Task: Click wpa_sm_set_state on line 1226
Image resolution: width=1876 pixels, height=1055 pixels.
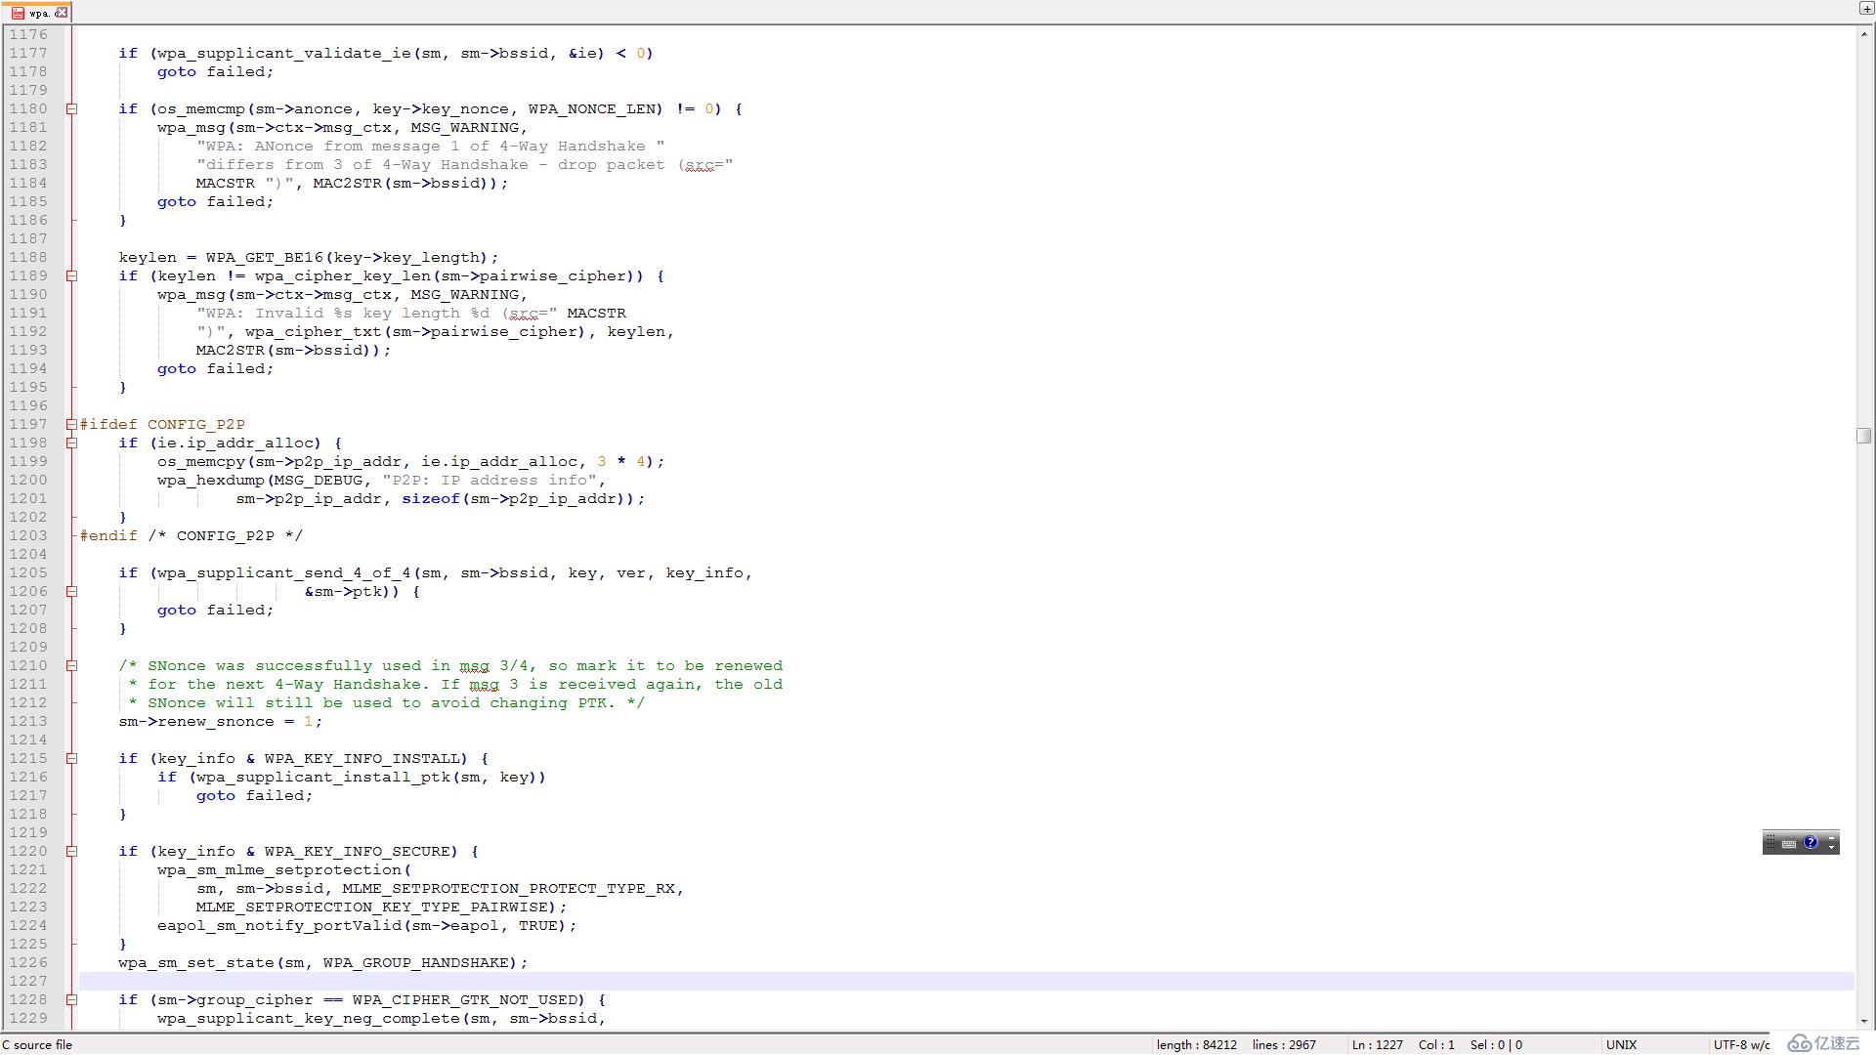Action: coord(196,962)
